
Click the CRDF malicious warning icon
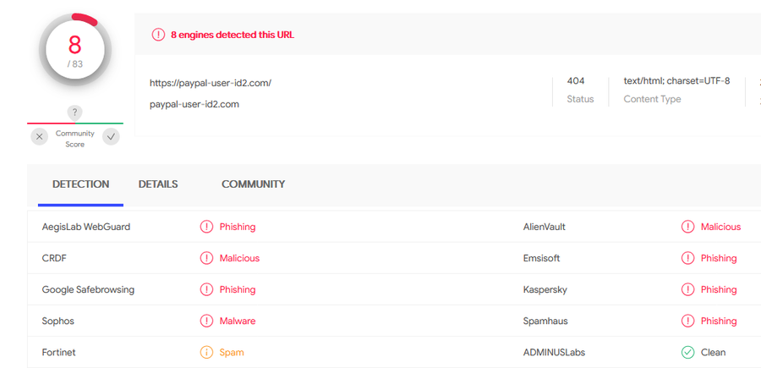point(207,258)
